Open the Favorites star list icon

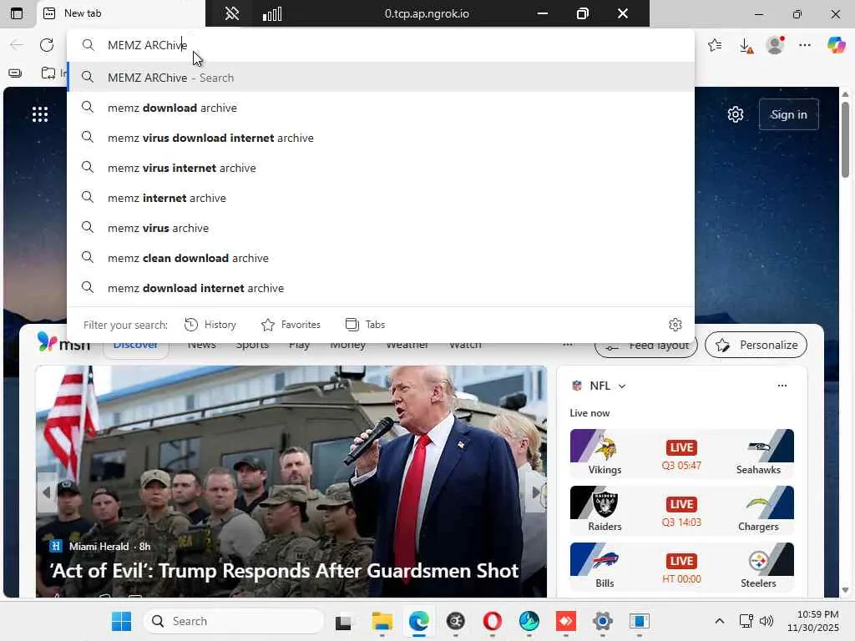[715, 45]
